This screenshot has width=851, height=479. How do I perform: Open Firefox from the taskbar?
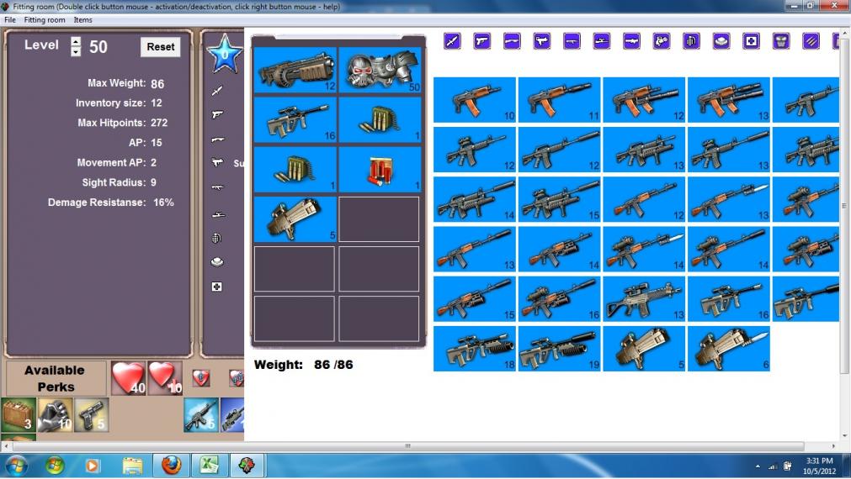171,465
